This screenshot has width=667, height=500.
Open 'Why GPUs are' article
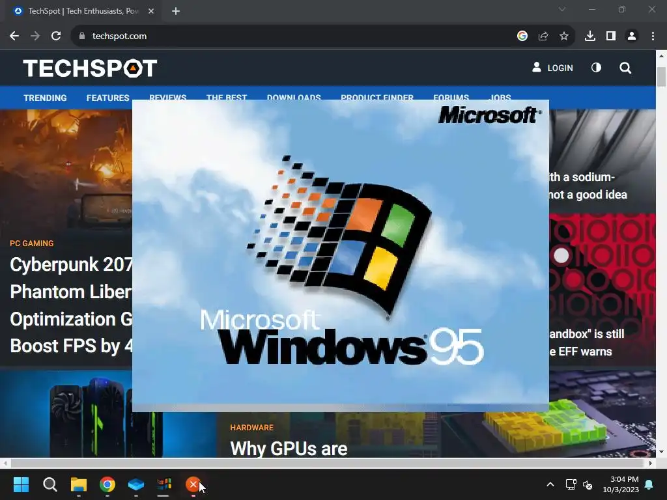tap(289, 449)
